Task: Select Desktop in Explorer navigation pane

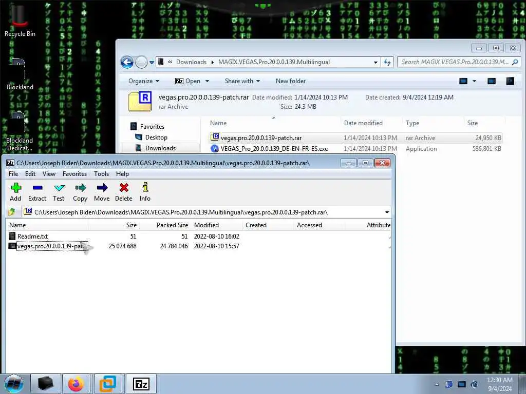Action: pyautogui.click(x=152, y=137)
